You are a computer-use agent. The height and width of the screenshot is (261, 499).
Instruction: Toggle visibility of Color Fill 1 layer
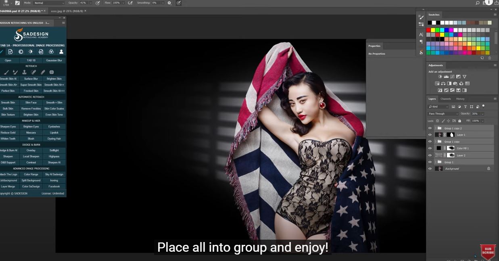pyautogui.click(x=430, y=148)
